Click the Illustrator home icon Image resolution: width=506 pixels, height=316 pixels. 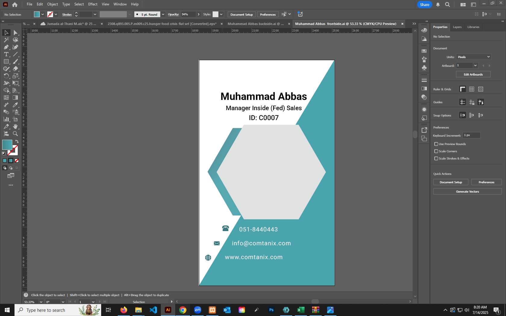pyautogui.click(x=15, y=5)
